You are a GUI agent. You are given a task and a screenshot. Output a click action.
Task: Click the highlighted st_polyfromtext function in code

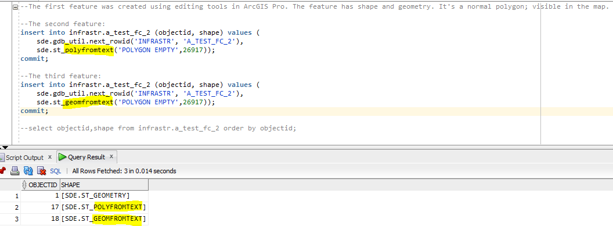(x=89, y=50)
